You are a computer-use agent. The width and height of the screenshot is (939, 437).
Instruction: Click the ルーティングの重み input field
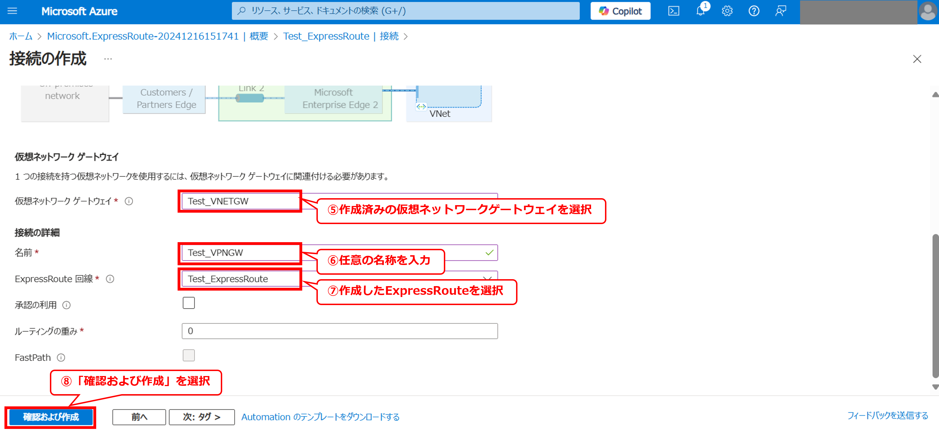(x=339, y=331)
